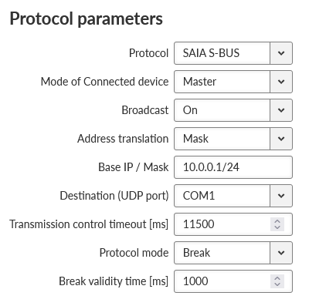
Task: Open the Protocol dropdown arrow
Action: click(x=281, y=53)
